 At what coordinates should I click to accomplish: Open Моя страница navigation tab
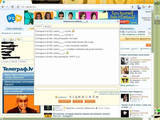point(14,28)
